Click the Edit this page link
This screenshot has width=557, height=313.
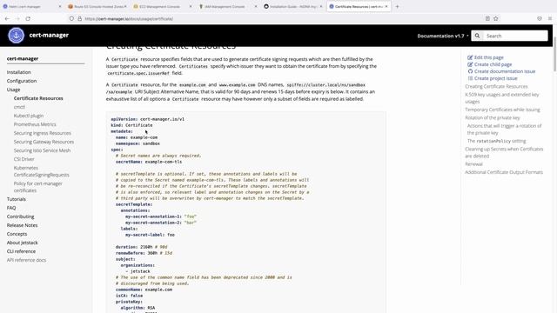[488, 57]
